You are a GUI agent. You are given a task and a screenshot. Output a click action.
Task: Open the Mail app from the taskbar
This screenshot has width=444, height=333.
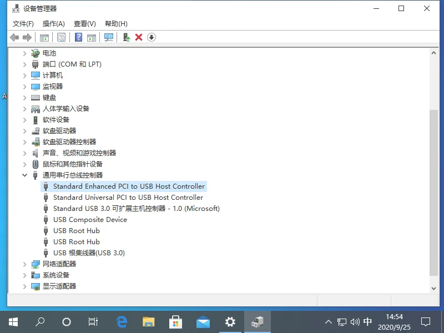203,322
